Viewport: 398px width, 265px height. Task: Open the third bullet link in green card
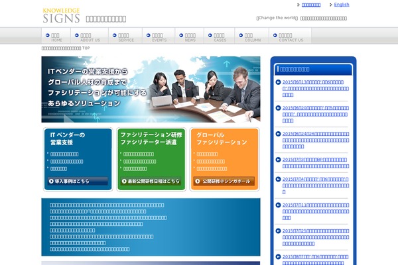pyautogui.click(x=135, y=169)
